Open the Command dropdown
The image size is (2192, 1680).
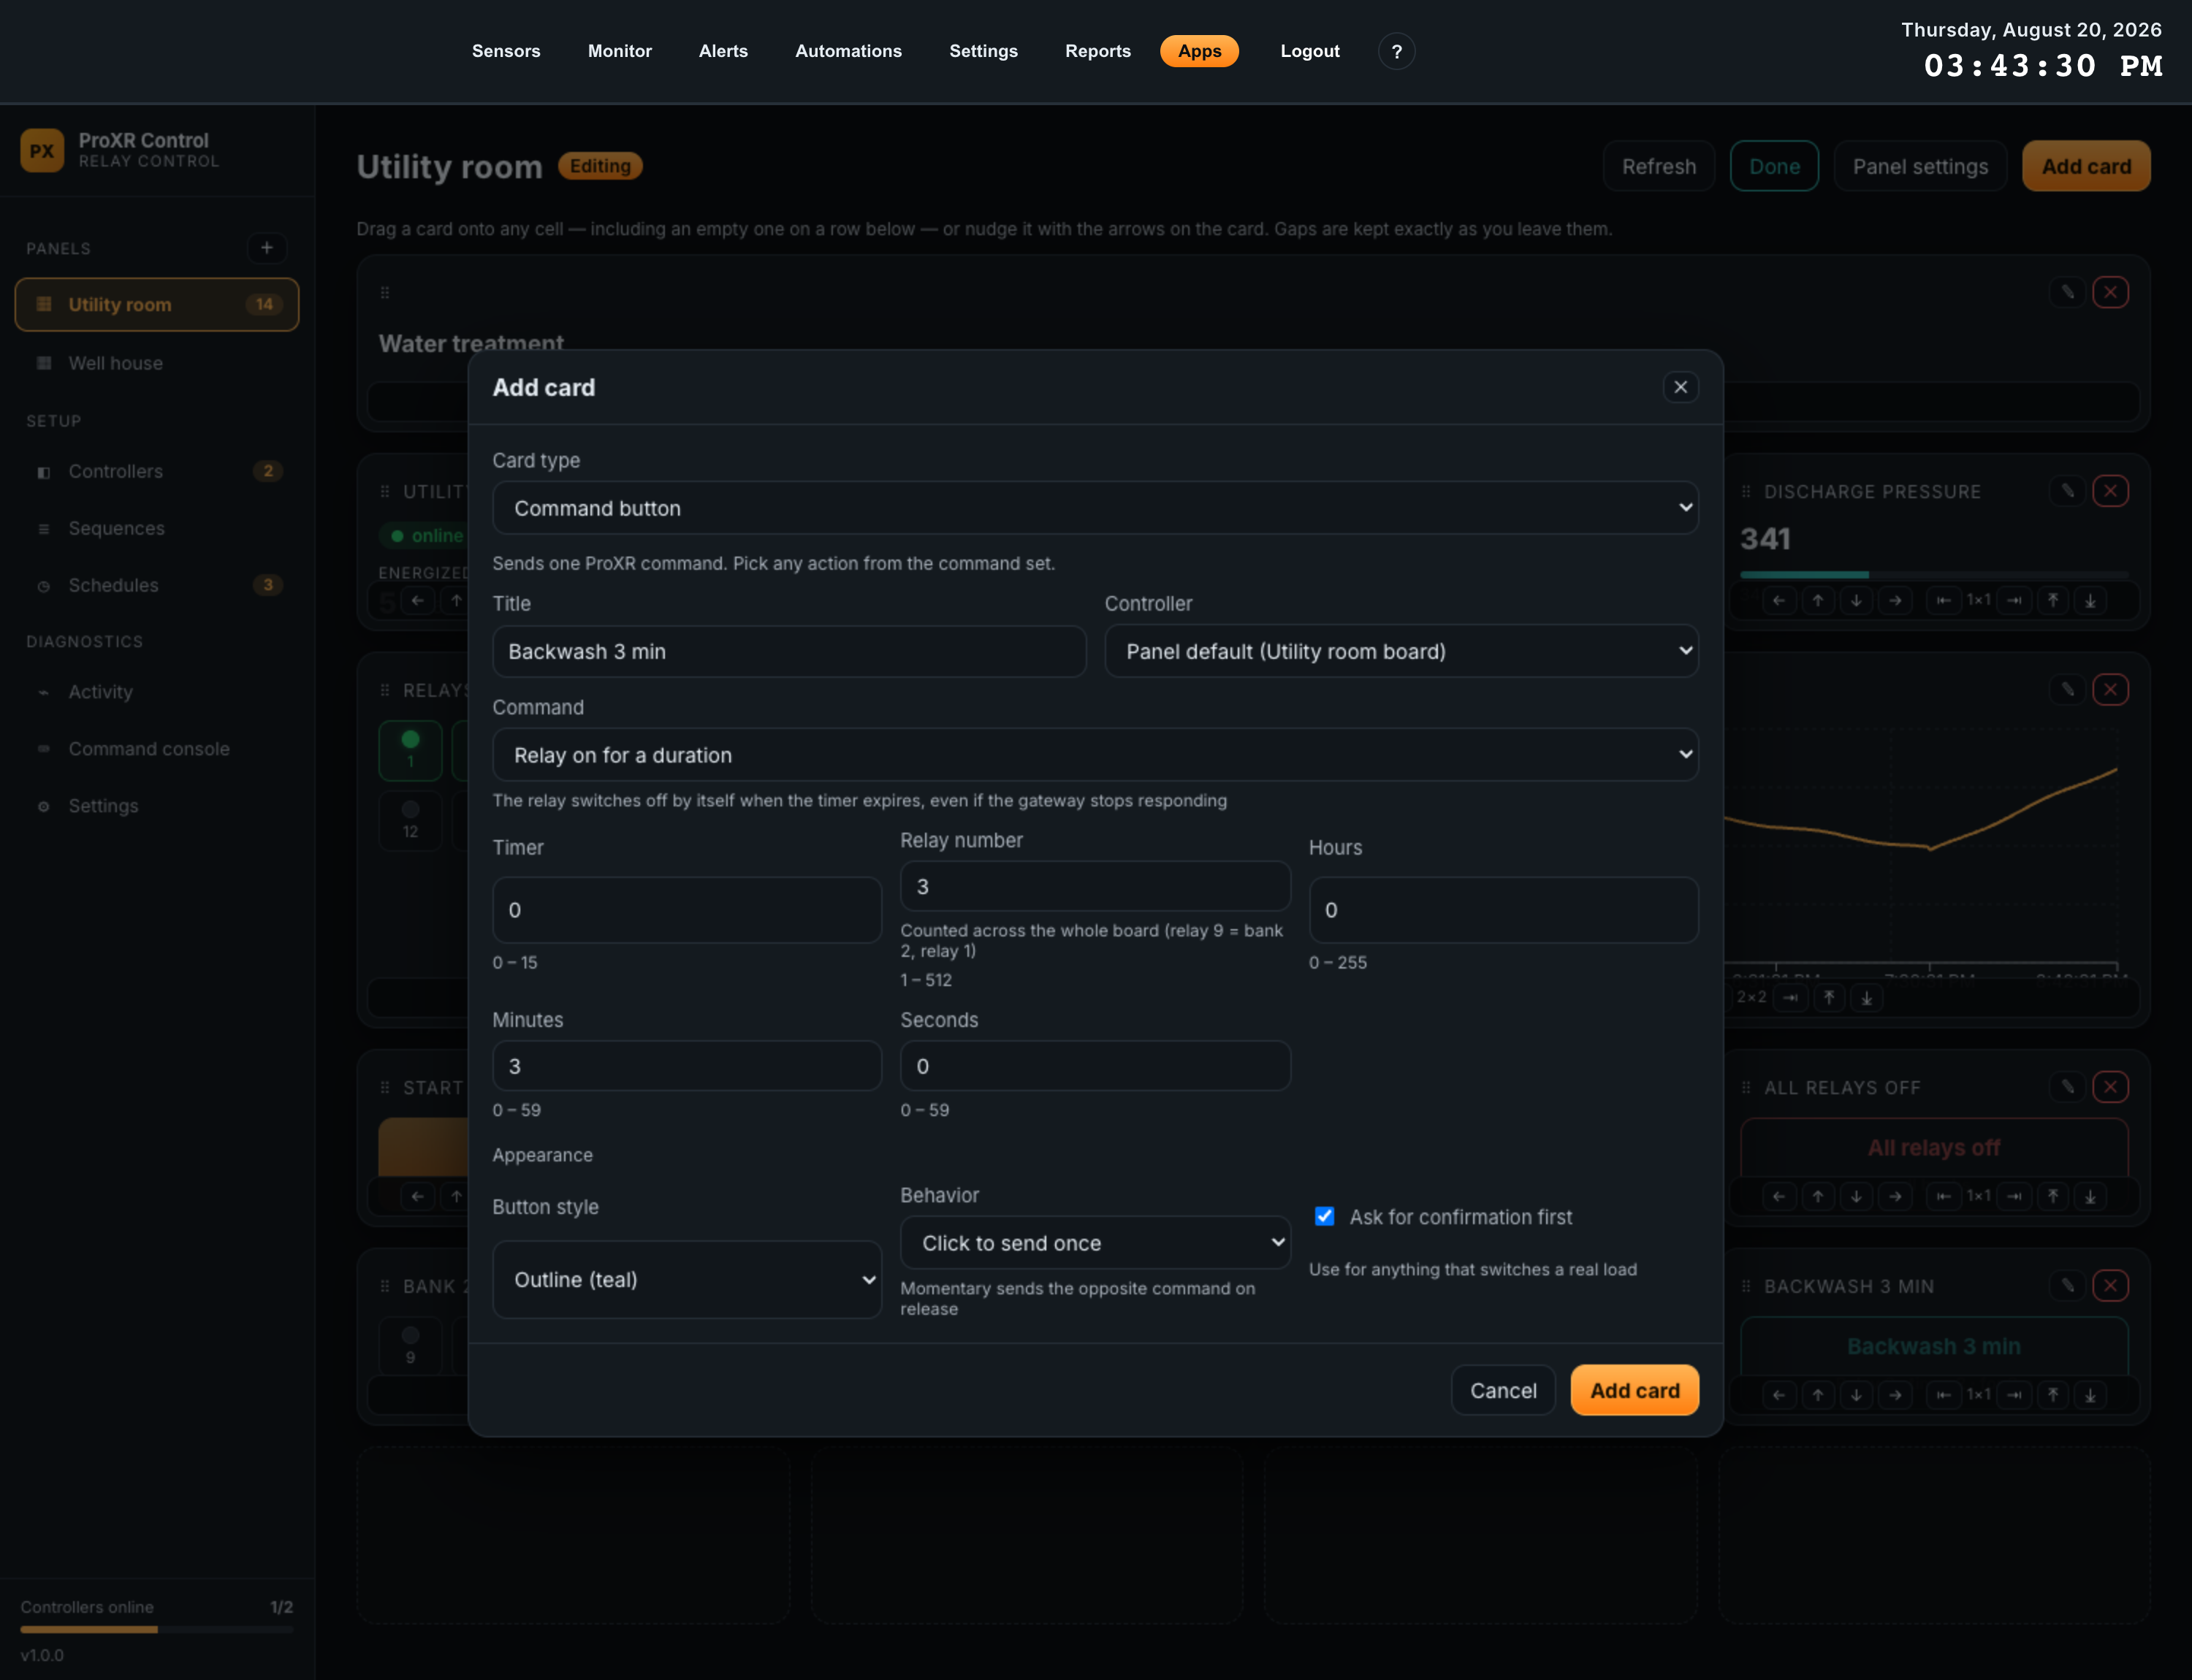click(x=1095, y=755)
